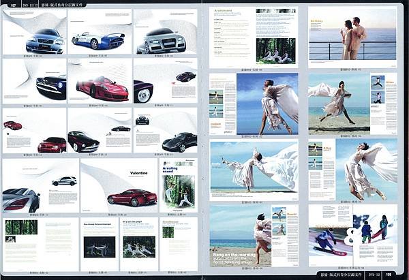
Task: Open the Valentine red Ferrari layout
Action: click(x=119, y=185)
